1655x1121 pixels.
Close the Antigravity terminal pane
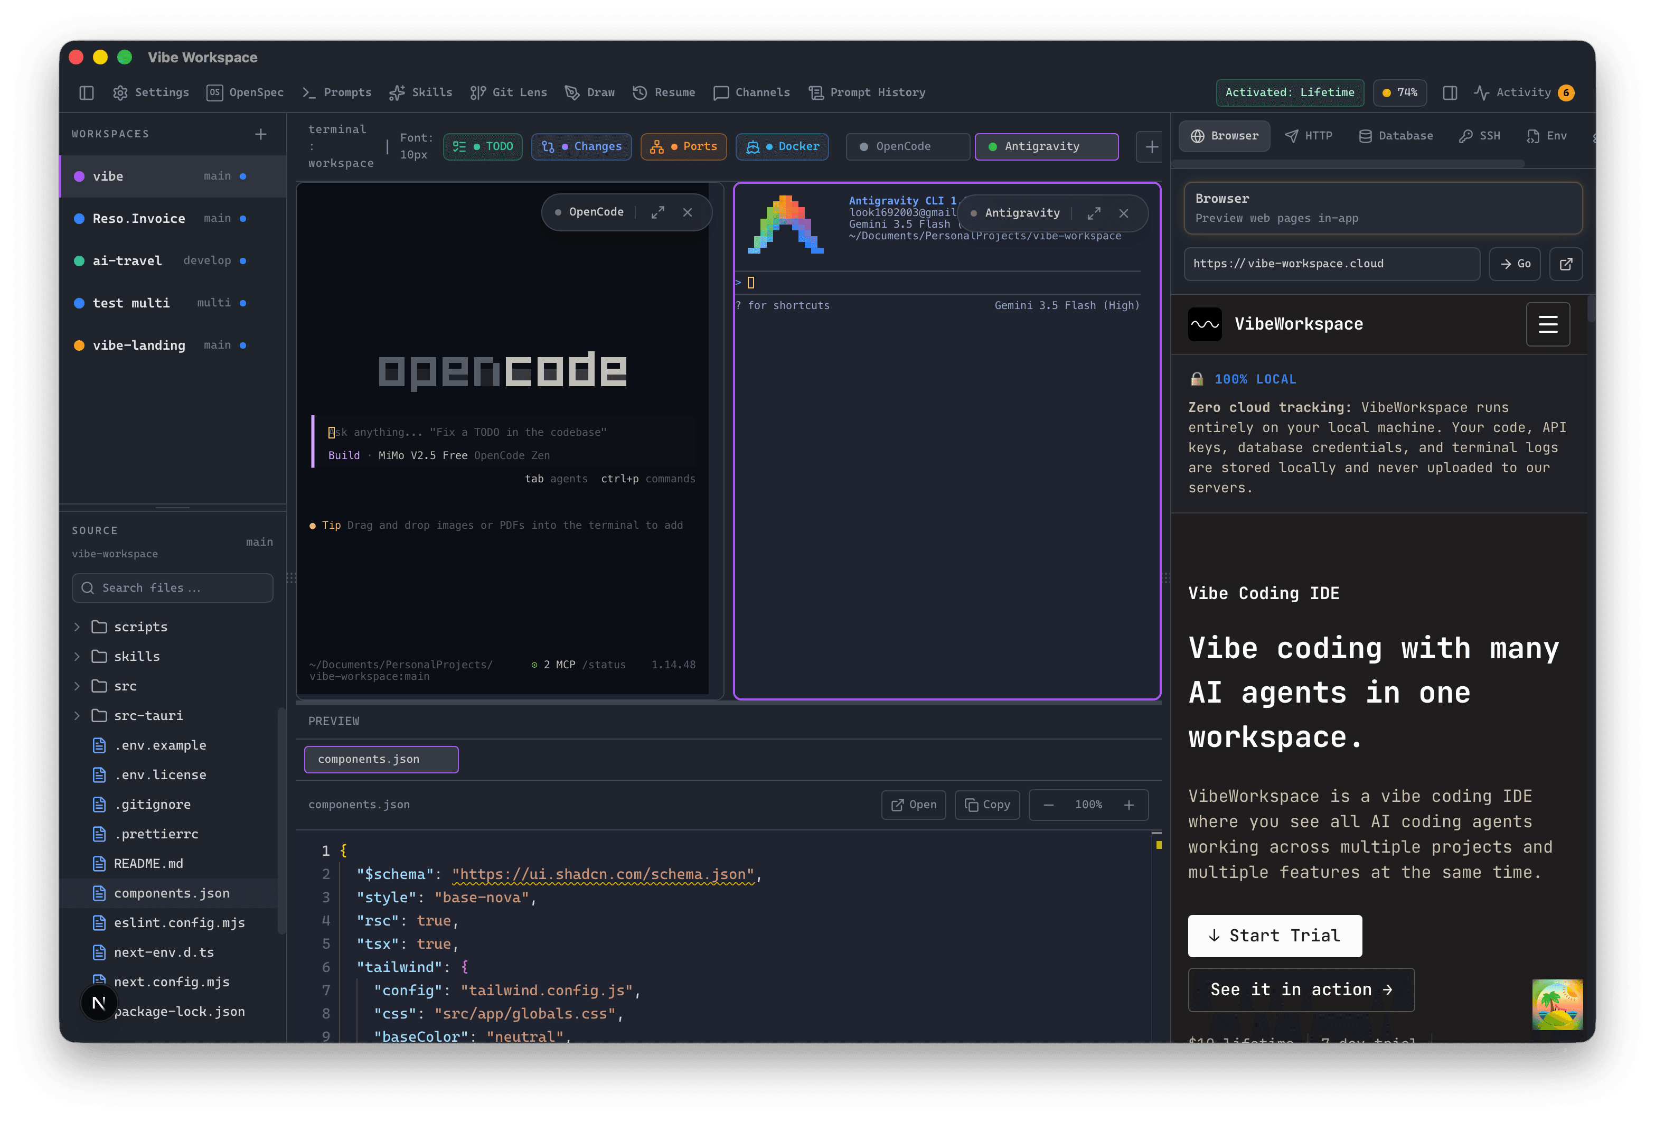1123,213
